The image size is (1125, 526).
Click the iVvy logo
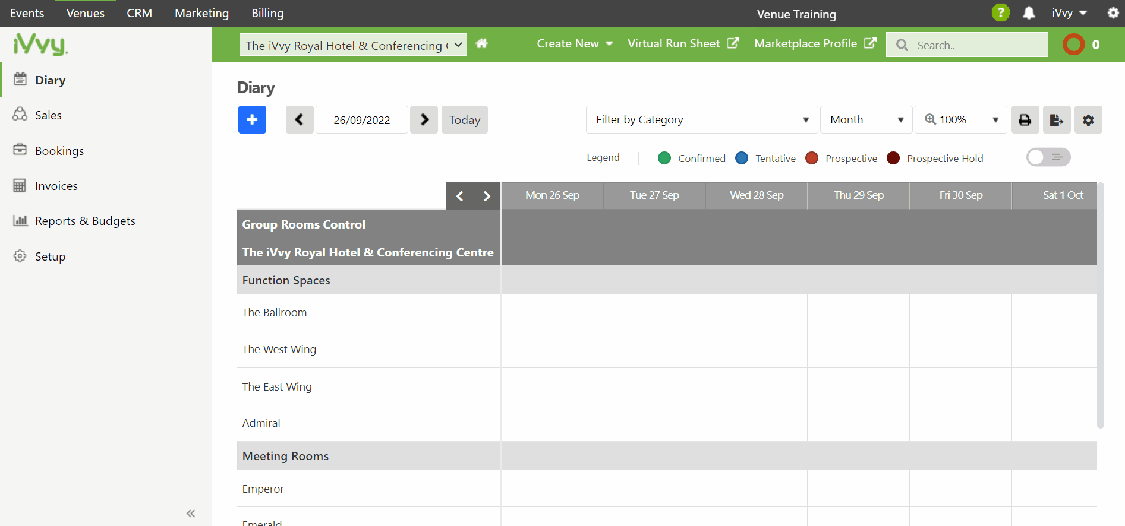tap(40, 45)
